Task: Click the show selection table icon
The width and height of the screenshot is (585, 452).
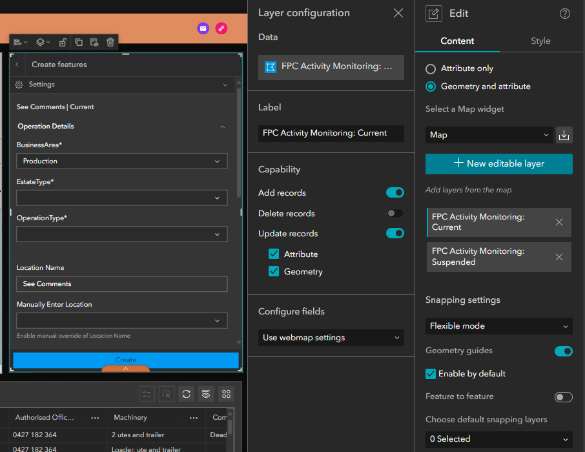Action: [147, 394]
